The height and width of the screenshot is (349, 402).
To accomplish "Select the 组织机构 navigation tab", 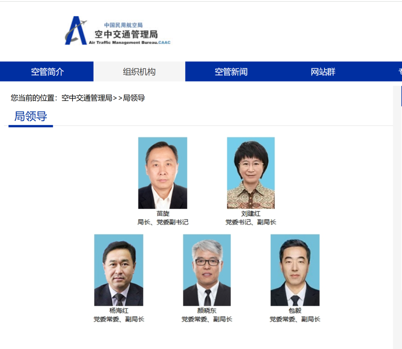I will point(139,72).
